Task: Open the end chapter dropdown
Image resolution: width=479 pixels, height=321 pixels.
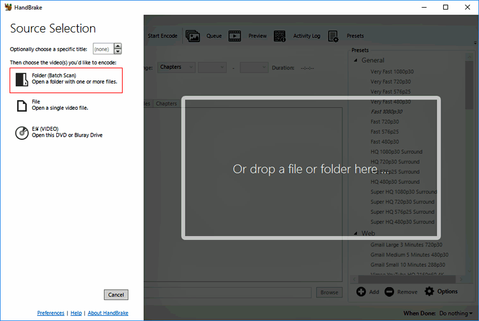Action: click(254, 67)
